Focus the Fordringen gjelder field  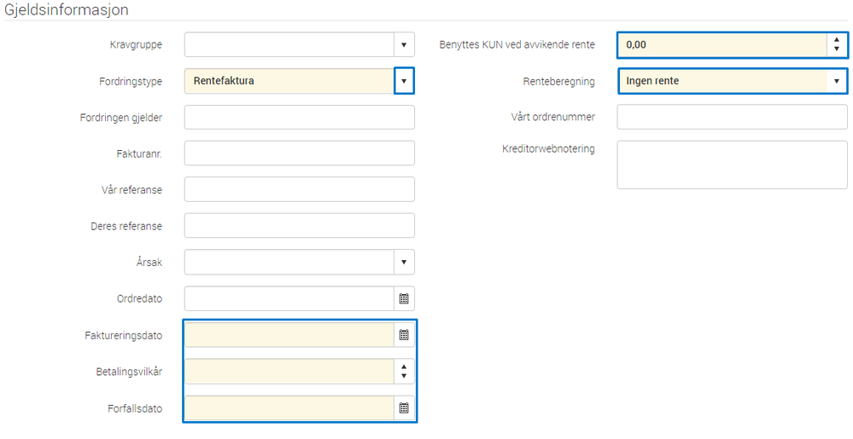(x=299, y=118)
